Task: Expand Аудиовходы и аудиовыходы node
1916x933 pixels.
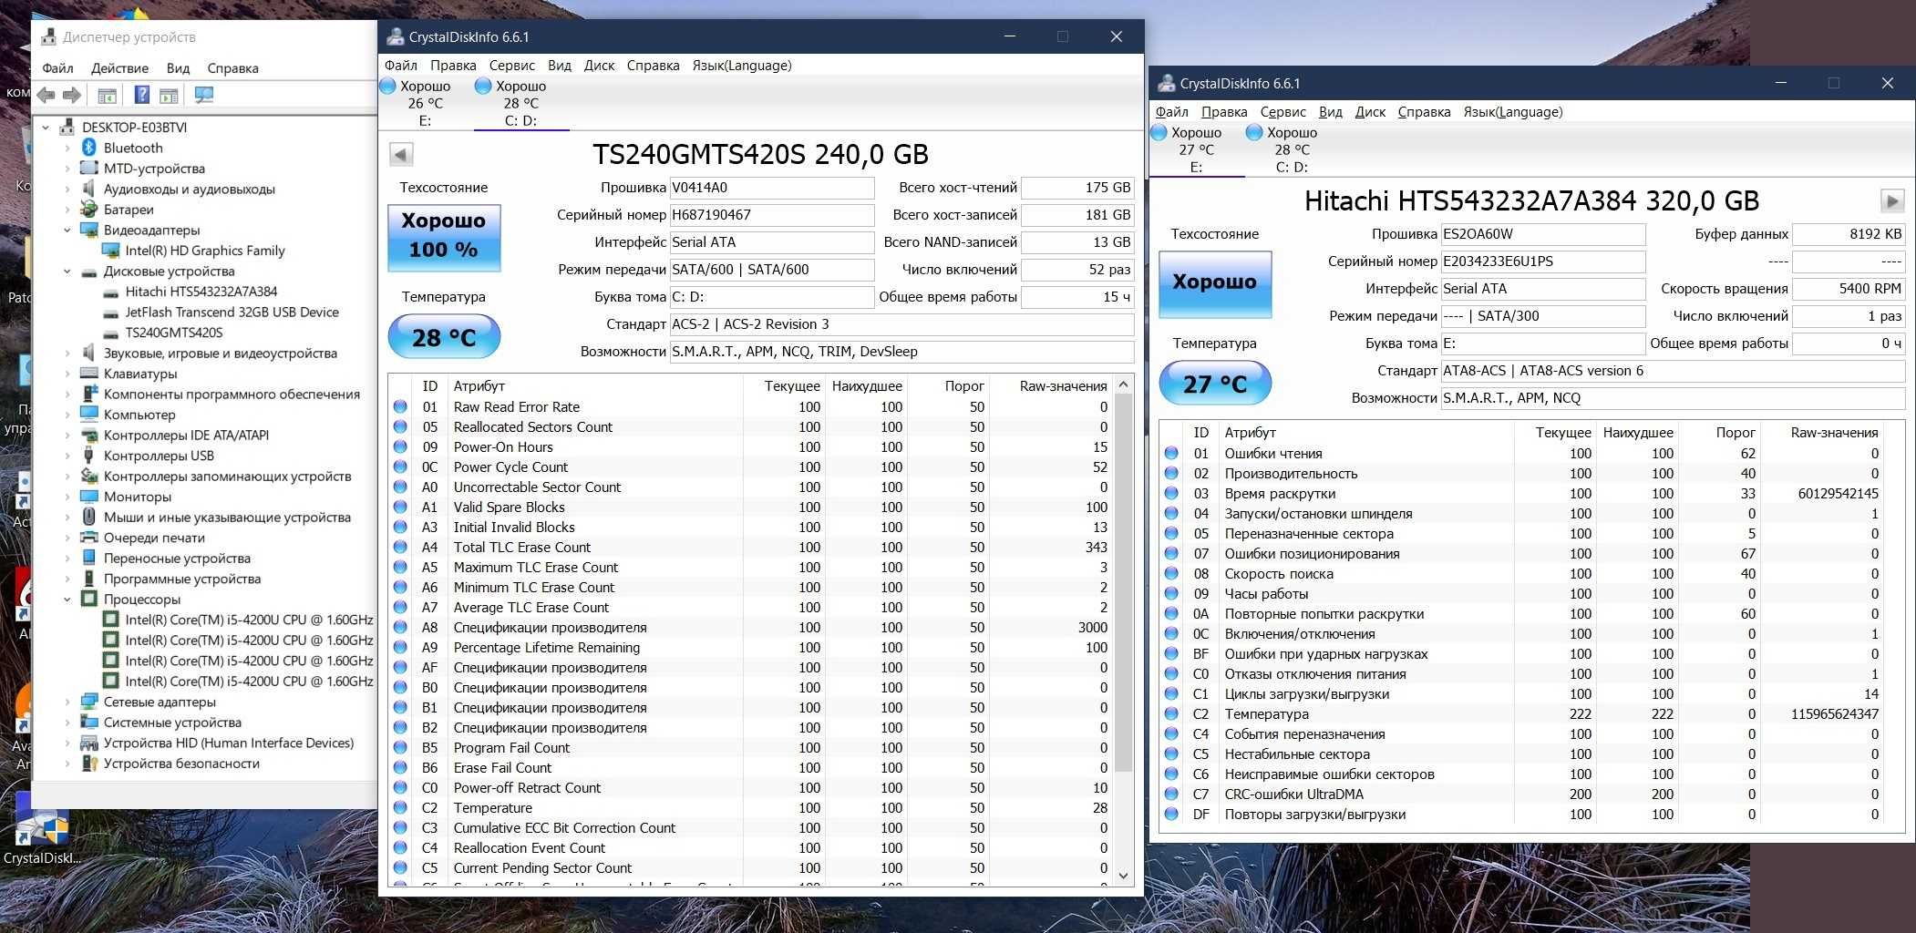Action: tap(67, 189)
